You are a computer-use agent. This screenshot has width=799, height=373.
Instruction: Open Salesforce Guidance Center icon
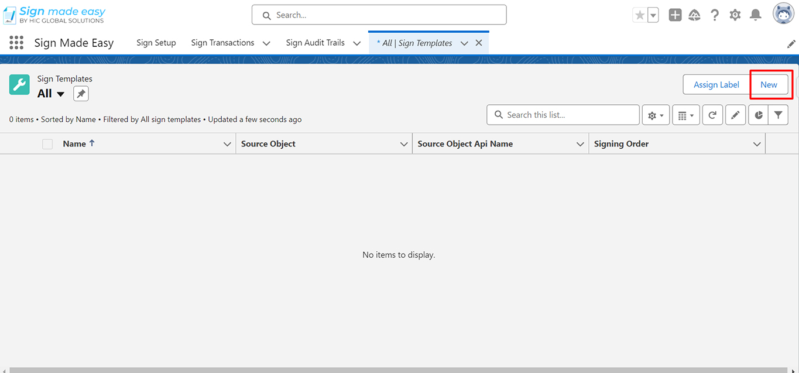[694, 15]
